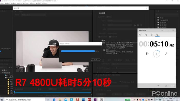180x101 pixels.
Task: Open the Timer tab icon
Action: click(x=151, y=35)
